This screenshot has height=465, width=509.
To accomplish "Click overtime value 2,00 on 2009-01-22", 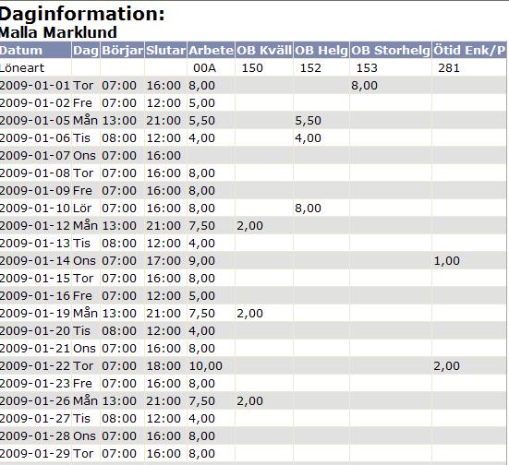I will click(x=447, y=365).
